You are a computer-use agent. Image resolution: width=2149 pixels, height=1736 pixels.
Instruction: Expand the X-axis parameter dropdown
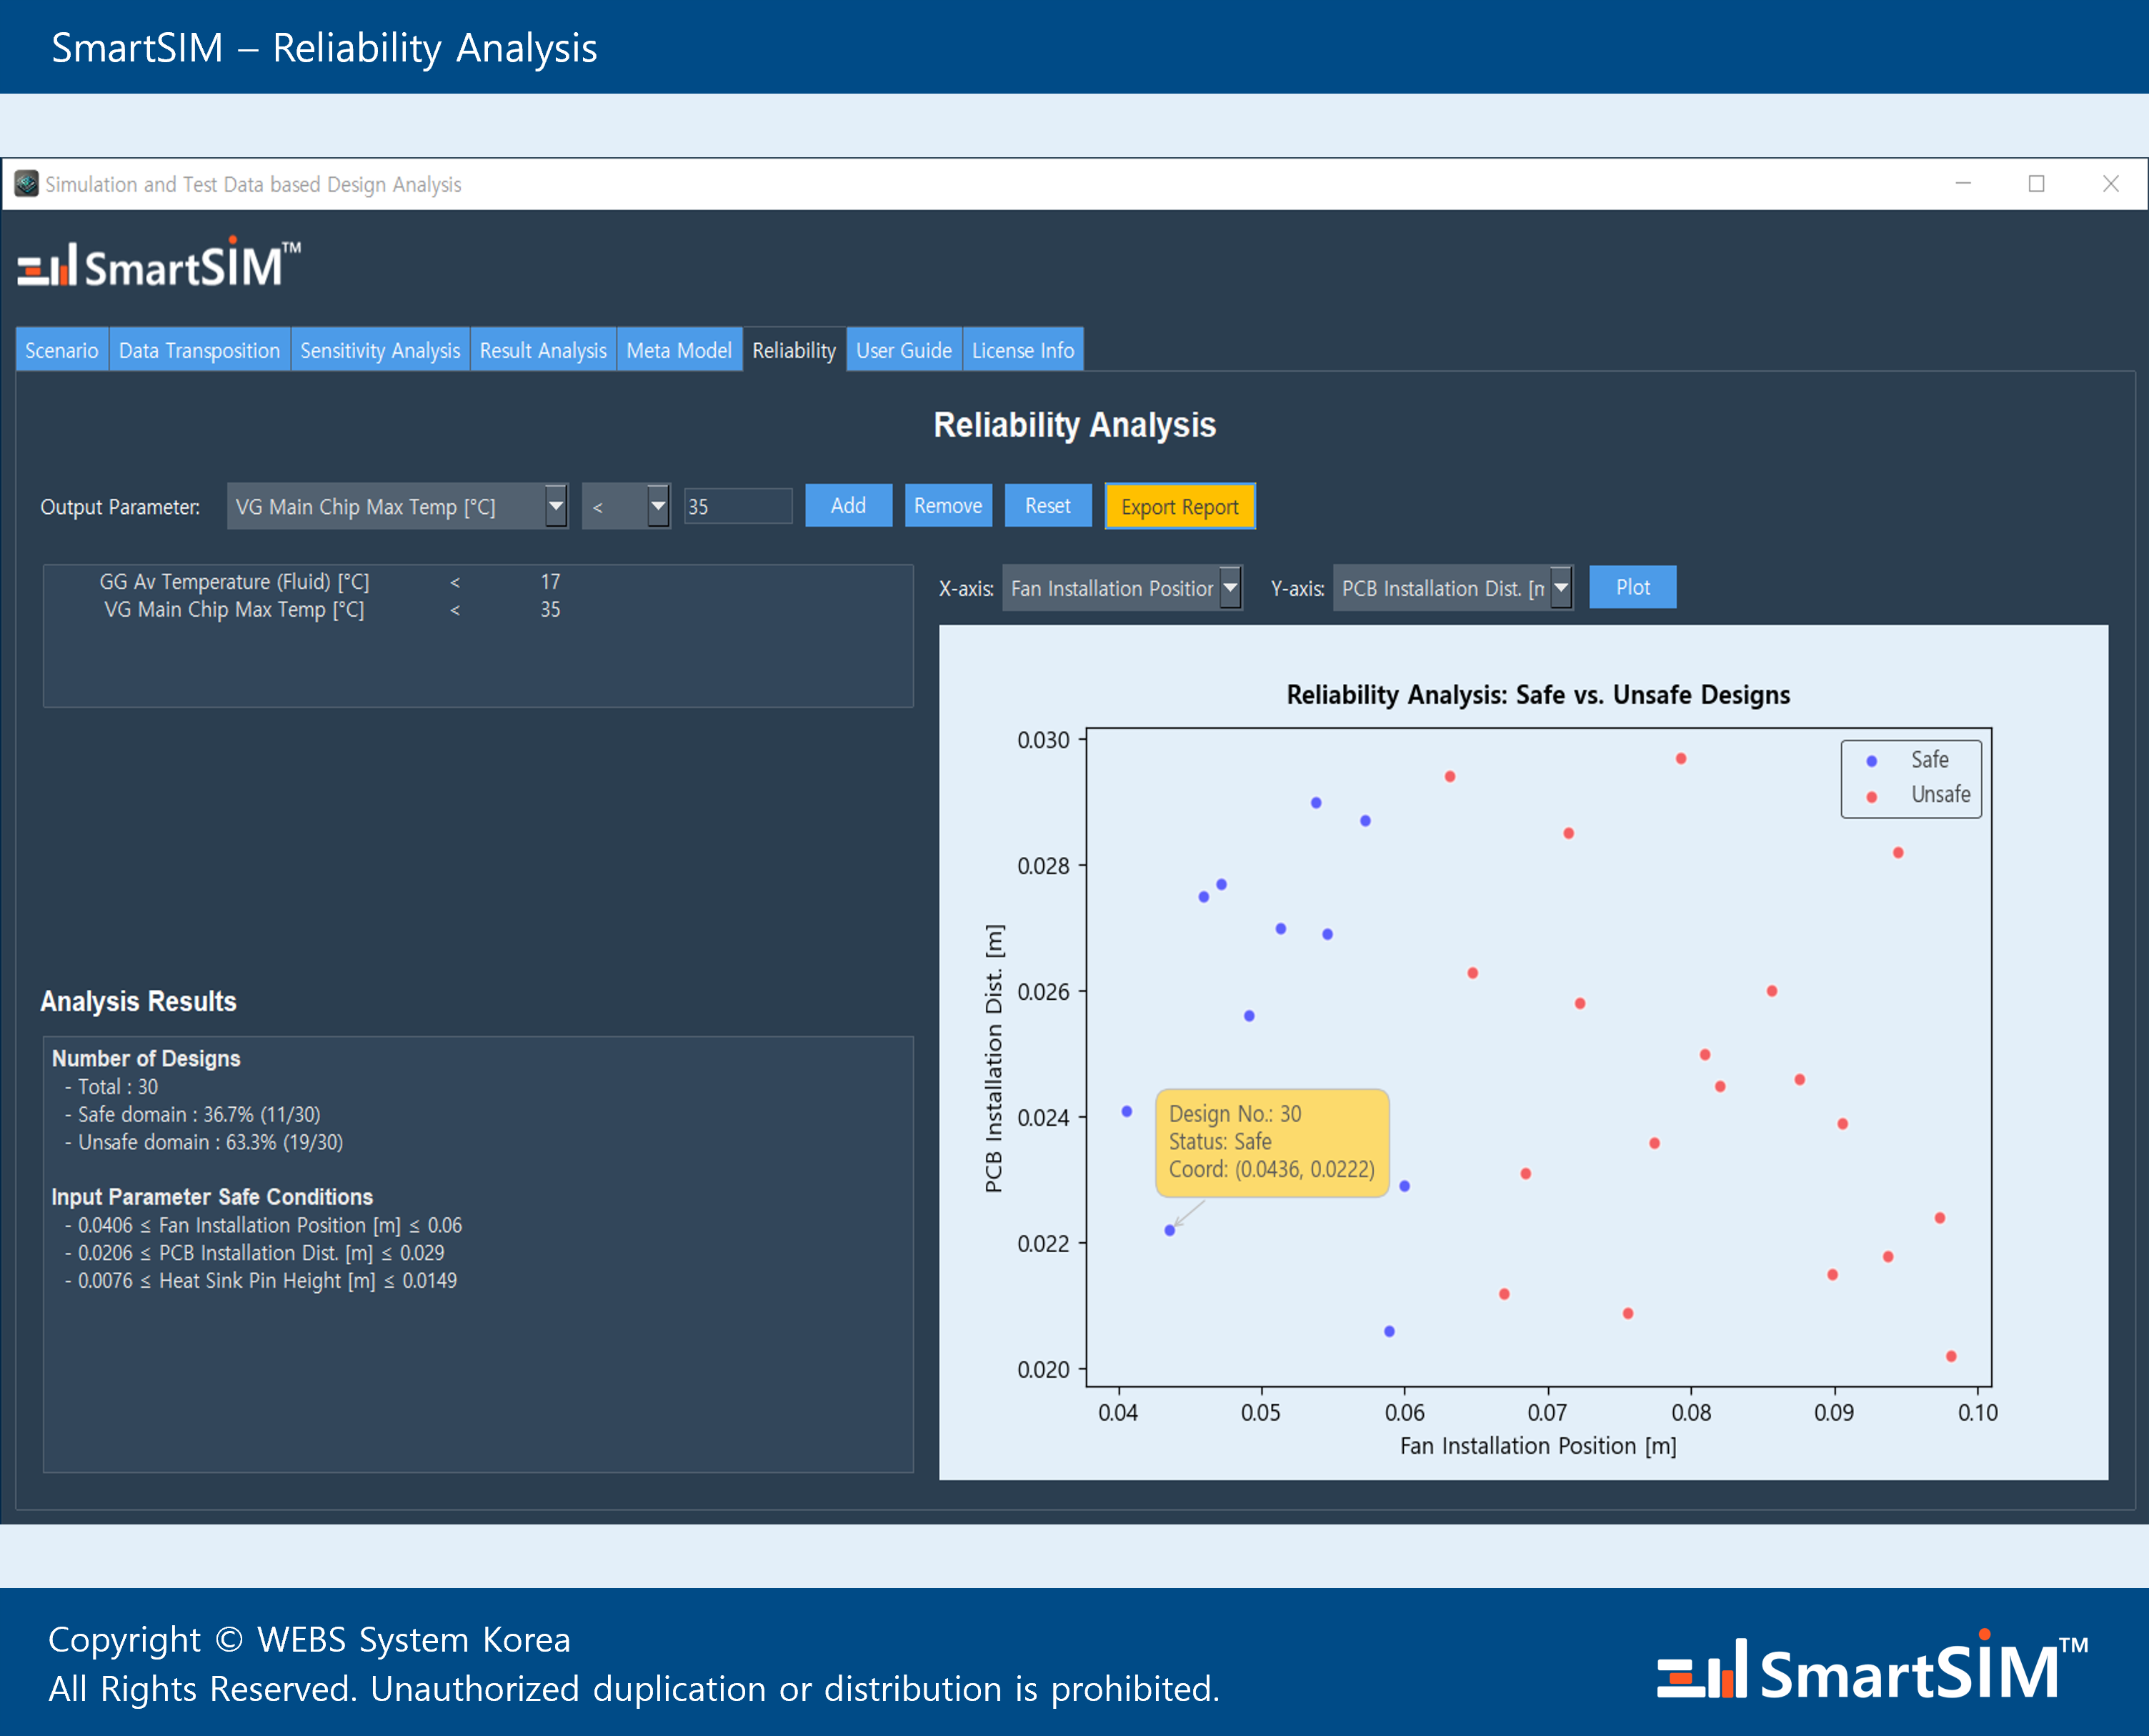coord(1230,588)
